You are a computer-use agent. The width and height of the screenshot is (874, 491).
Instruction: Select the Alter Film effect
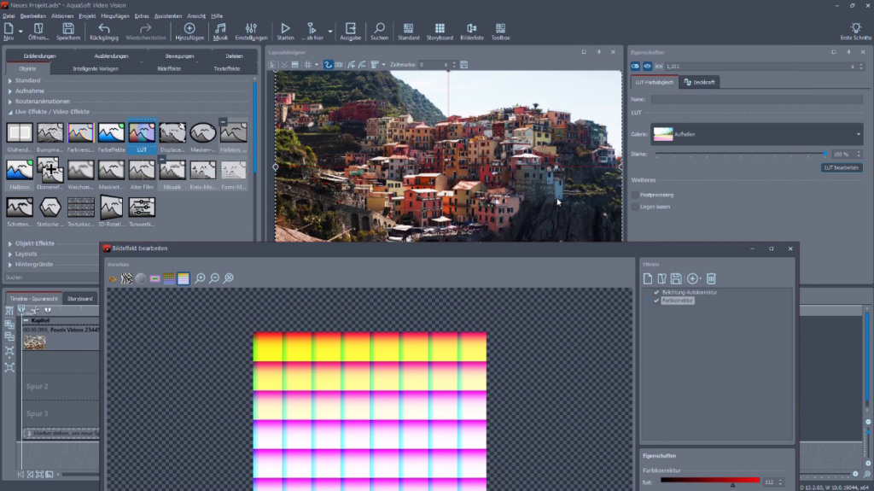(142, 171)
